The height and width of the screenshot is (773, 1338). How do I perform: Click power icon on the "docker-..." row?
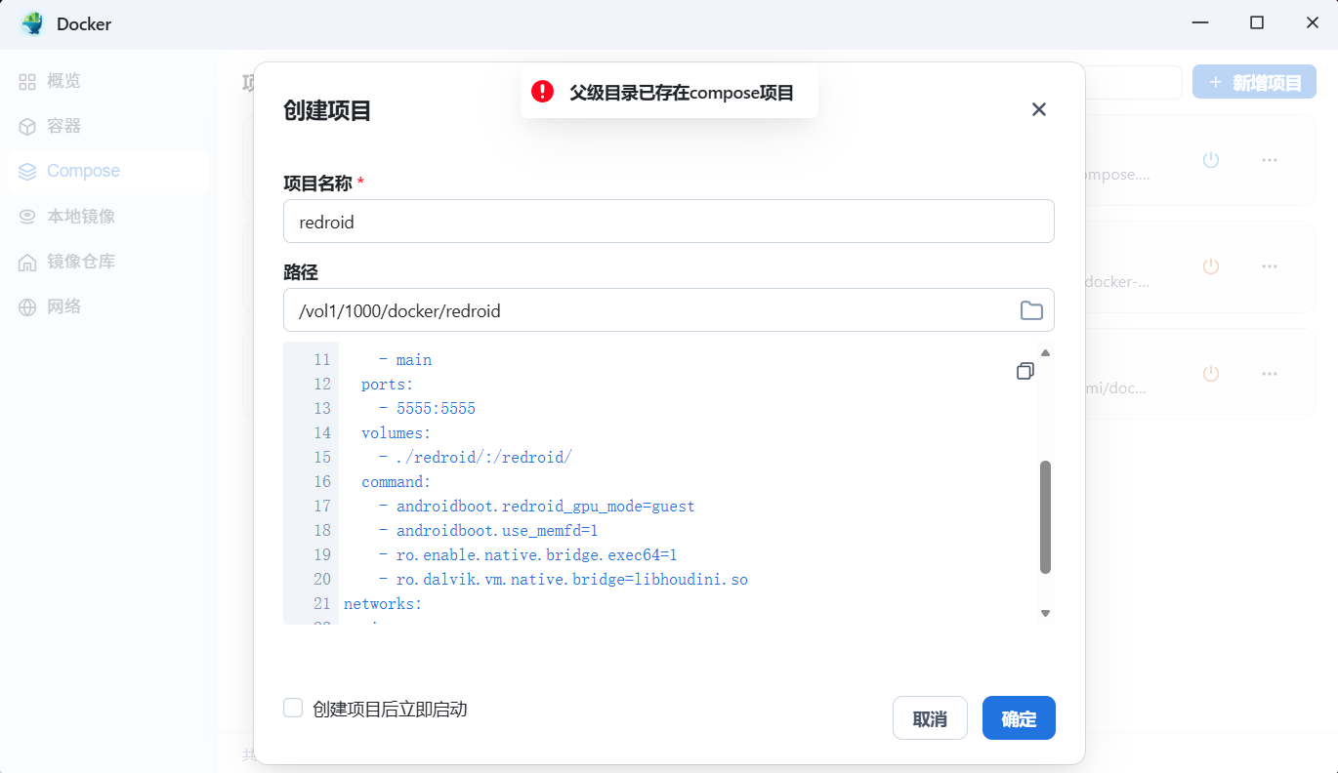[x=1211, y=266]
